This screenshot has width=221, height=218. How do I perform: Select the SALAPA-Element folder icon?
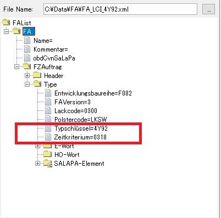48,163
